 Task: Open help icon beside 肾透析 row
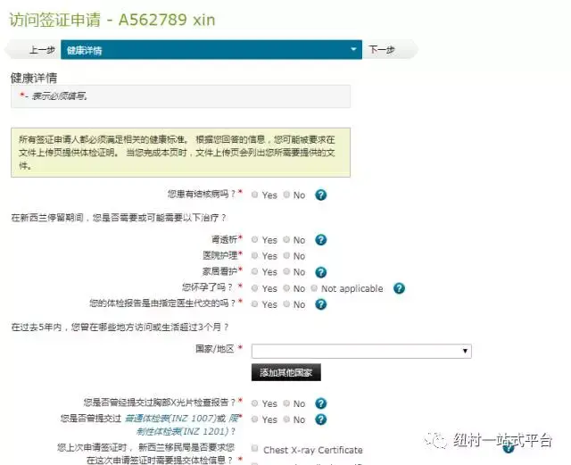pyautogui.click(x=321, y=240)
